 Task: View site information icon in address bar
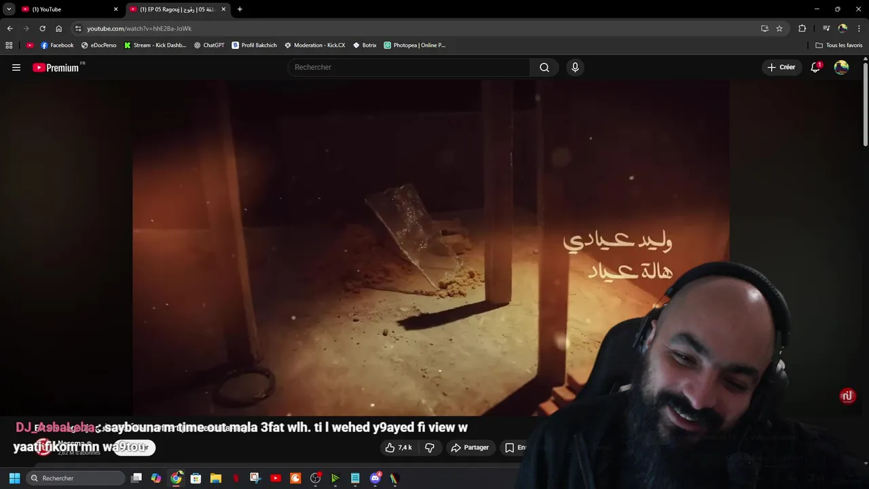pyautogui.click(x=78, y=29)
